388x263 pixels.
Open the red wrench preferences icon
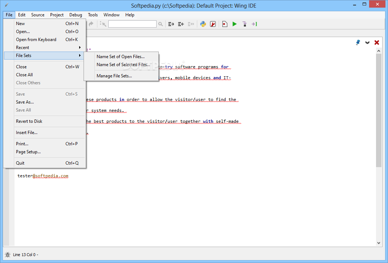point(213,24)
